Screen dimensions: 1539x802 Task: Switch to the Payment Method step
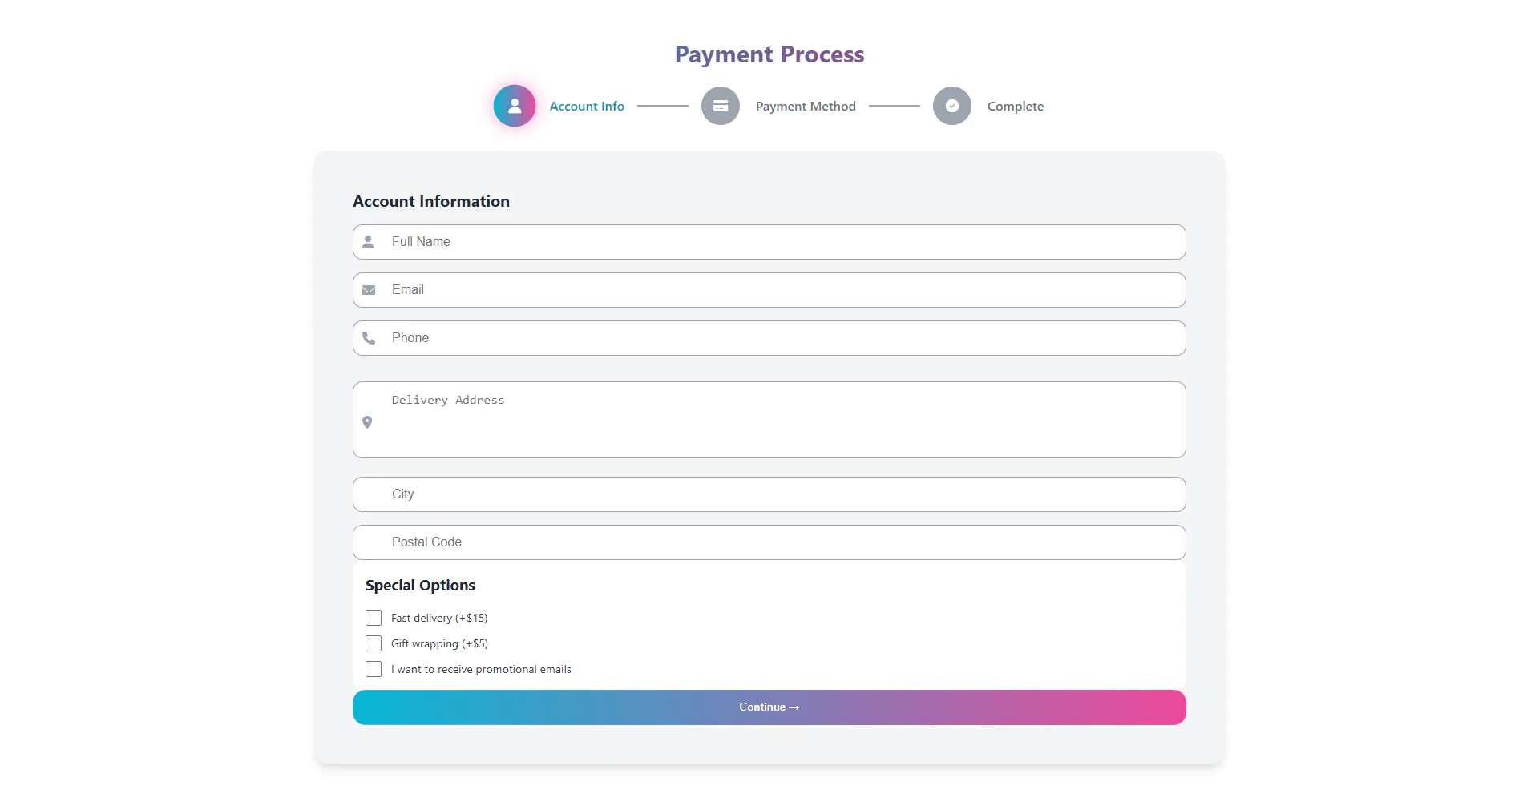point(805,105)
